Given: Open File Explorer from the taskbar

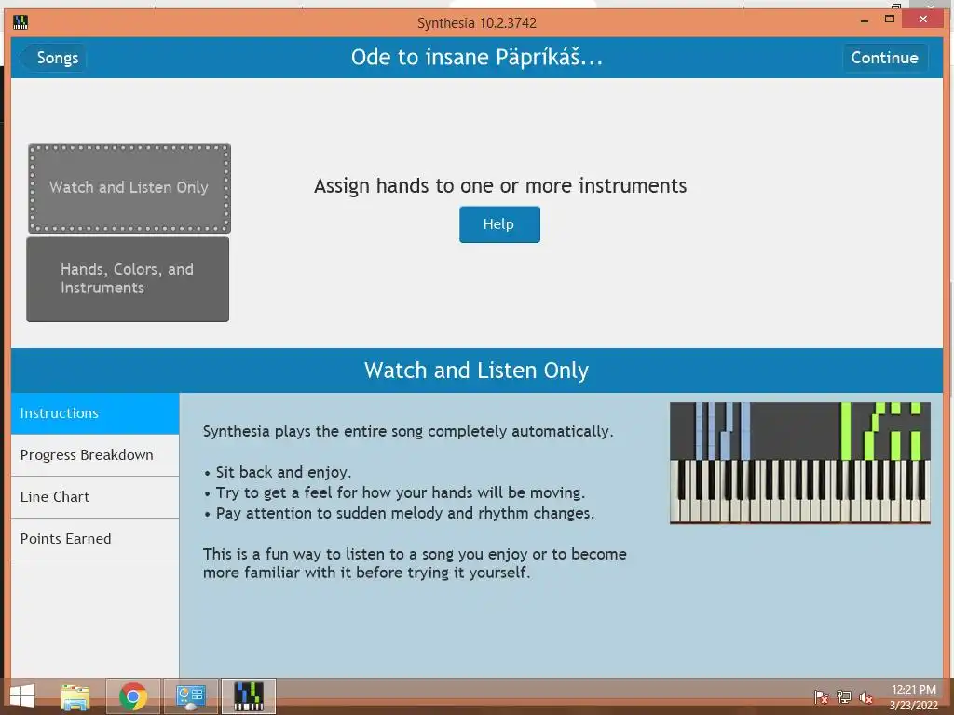Looking at the screenshot, I should [75, 696].
